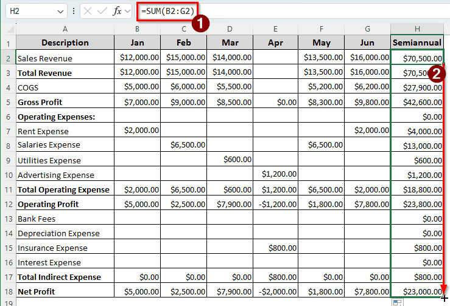This screenshot has height=306, width=450.
Task: Click the $42,600.00 Gross Profit total cell
Action: click(x=417, y=101)
